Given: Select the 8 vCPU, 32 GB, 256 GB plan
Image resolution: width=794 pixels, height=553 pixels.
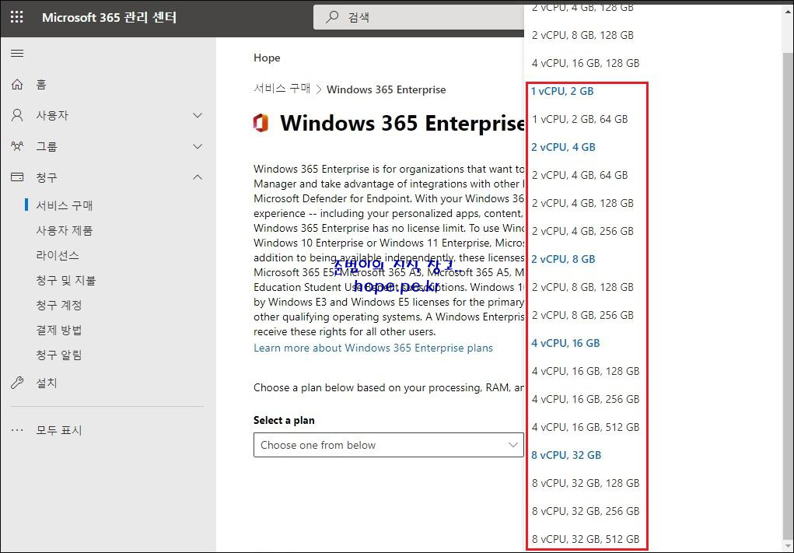Looking at the screenshot, I should pyautogui.click(x=586, y=511).
